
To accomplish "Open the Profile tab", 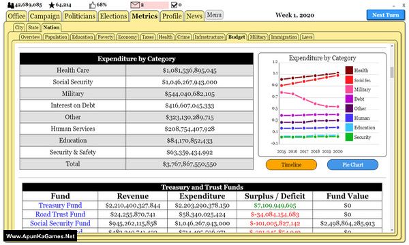I will coord(172,16).
